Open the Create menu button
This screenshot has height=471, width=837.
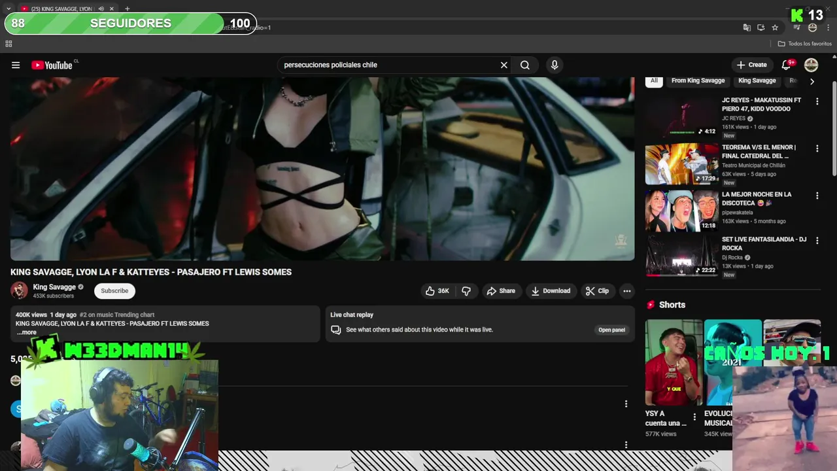pyautogui.click(x=751, y=65)
